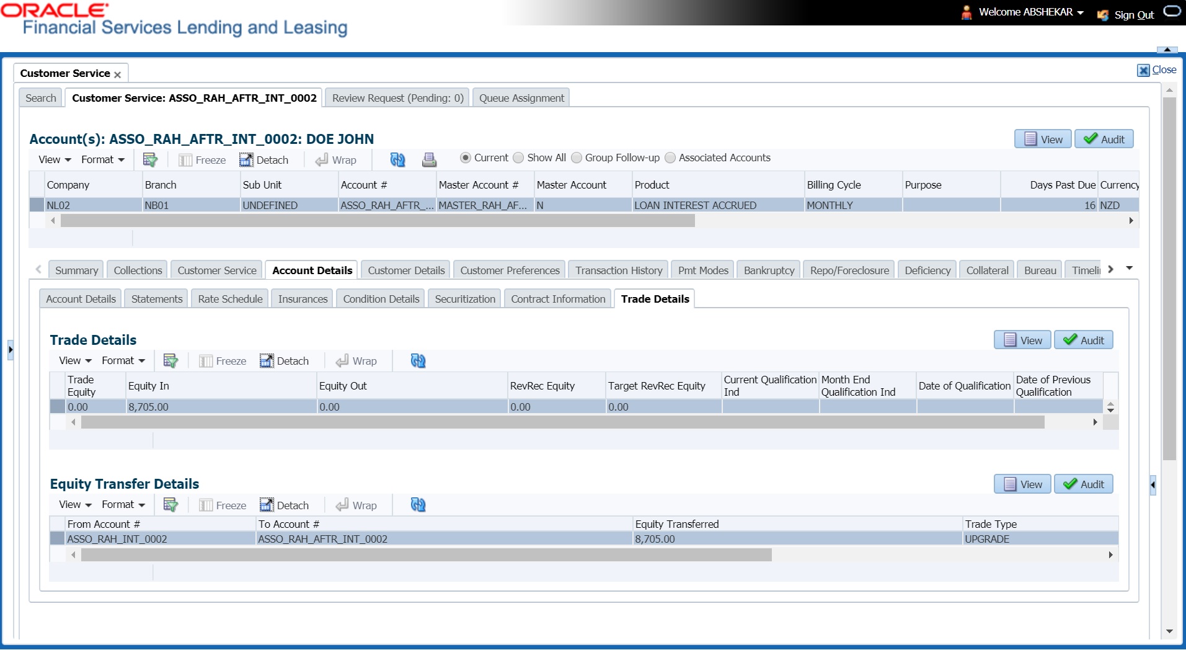Click the query-by-example icon in Accounts toolbar
This screenshot has height=650, width=1186.
[x=150, y=159]
